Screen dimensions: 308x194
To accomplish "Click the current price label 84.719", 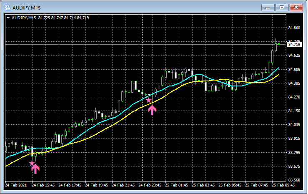I will [294, 44].
